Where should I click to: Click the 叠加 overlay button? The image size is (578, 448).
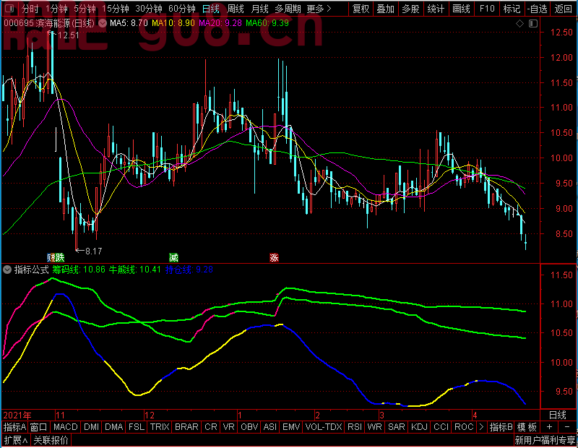pyautogui.click(x=386, y=9)
